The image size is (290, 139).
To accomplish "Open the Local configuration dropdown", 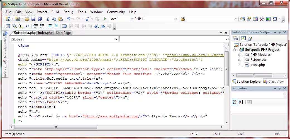I will [131, 19].
